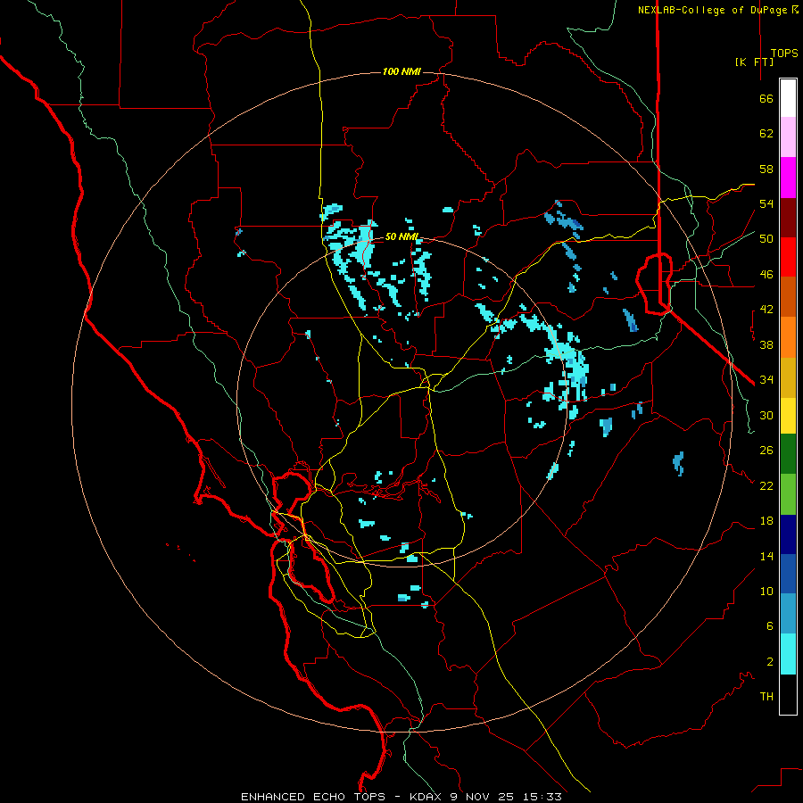The width and height of the screenshot is (803, 803).
Task: Click the '34' legend value
Action: click(766, 380)
